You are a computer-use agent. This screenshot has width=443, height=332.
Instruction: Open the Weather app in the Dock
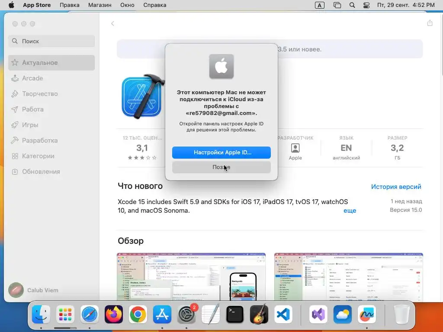[343, 314]
